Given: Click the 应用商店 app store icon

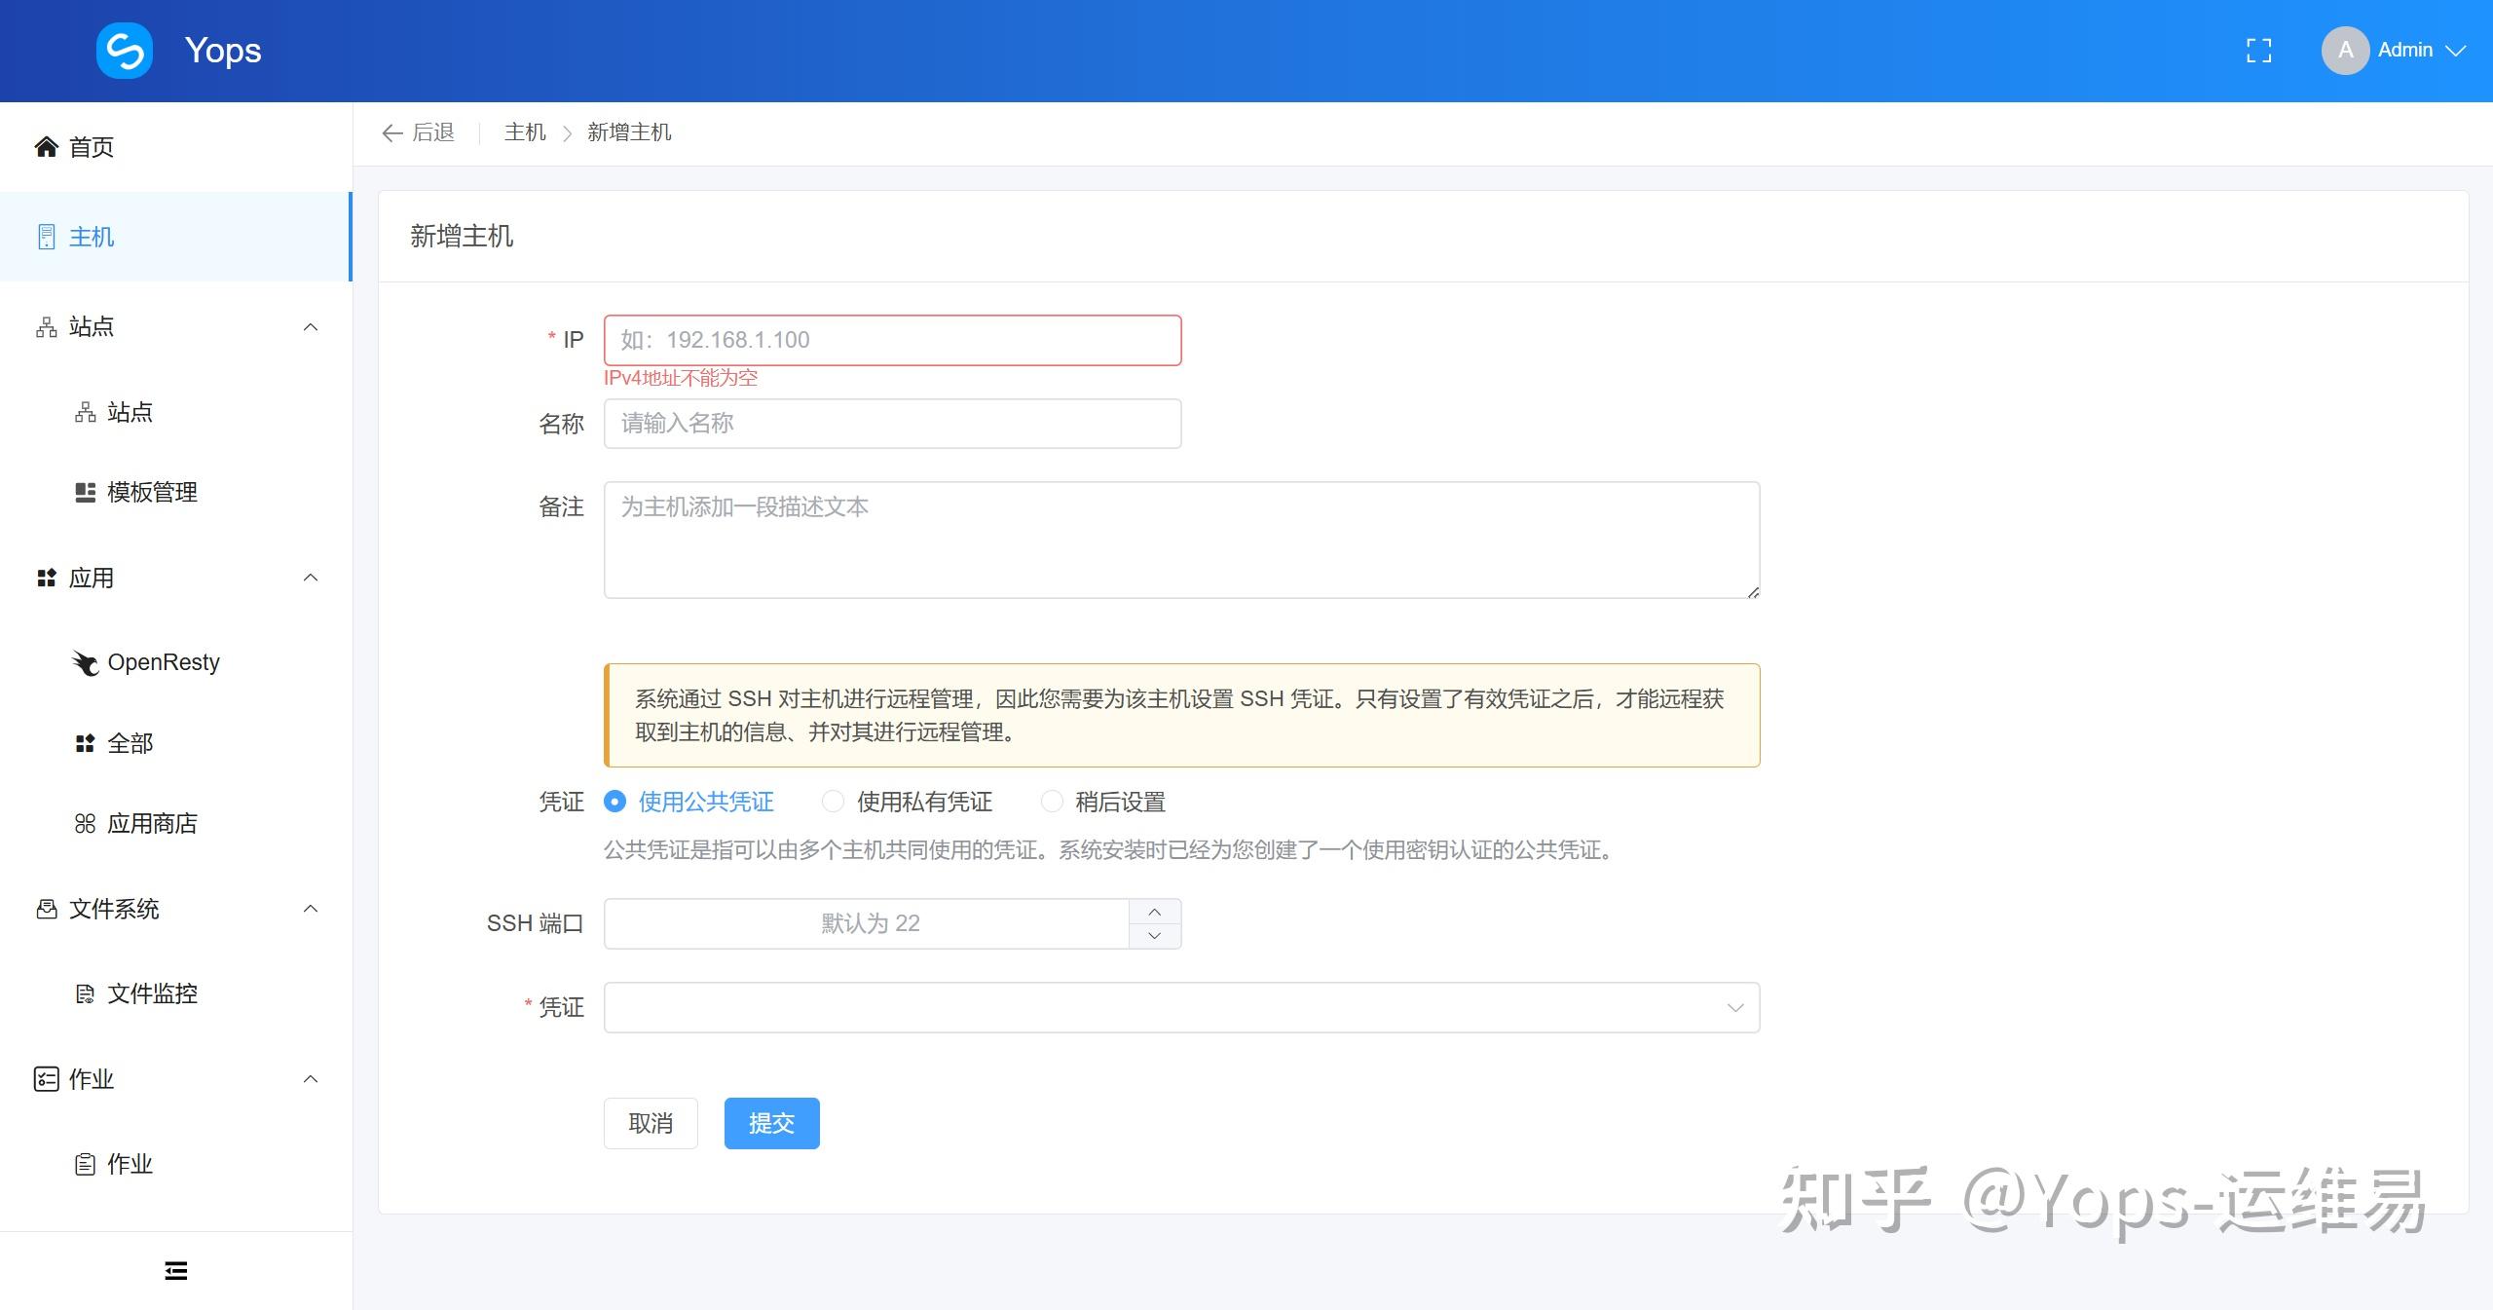Looking at the screenshot, I should point(86,823).
